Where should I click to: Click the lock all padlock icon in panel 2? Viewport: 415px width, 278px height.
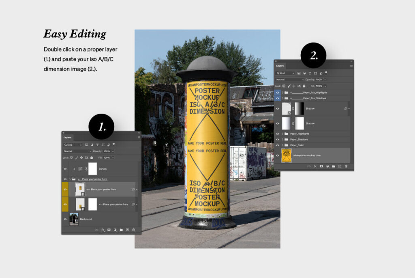(x=304, y=86)
